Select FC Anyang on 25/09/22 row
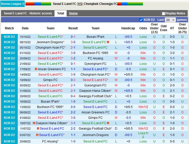The height and width of the screenshot is (144, 189). 95,58
